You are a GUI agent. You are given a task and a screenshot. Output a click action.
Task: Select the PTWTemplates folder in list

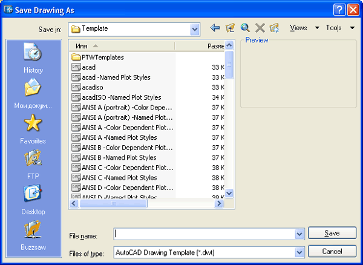click(102, 57)
